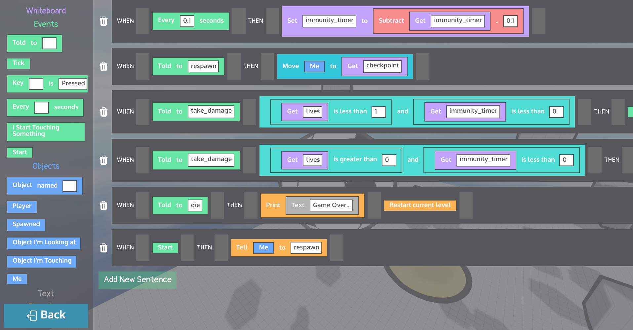Click the Add New Sentence button

click(138, 280)
